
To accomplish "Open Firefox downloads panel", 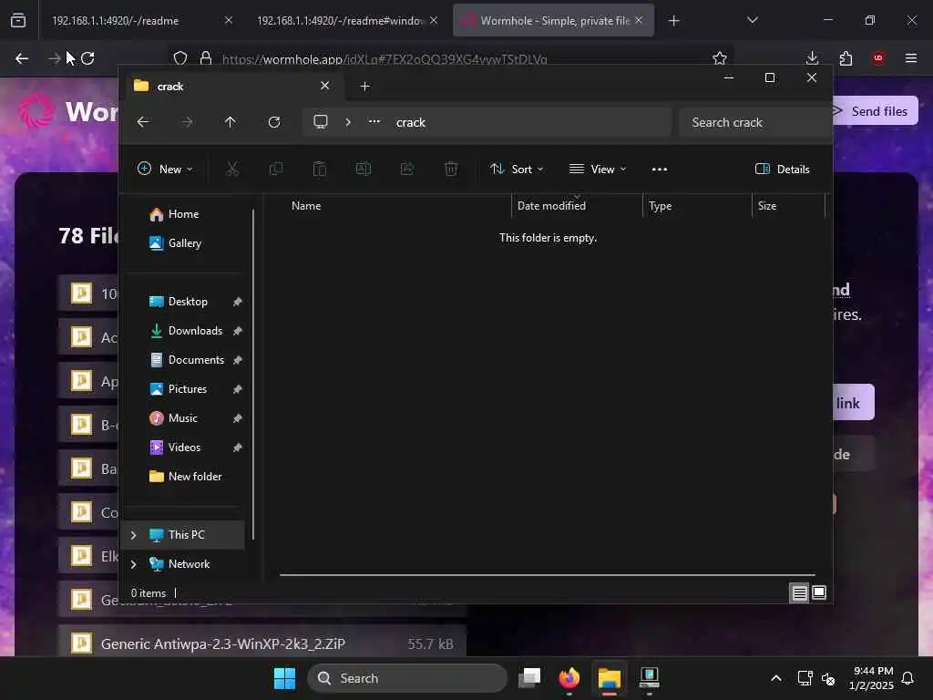I will [812, 58].
